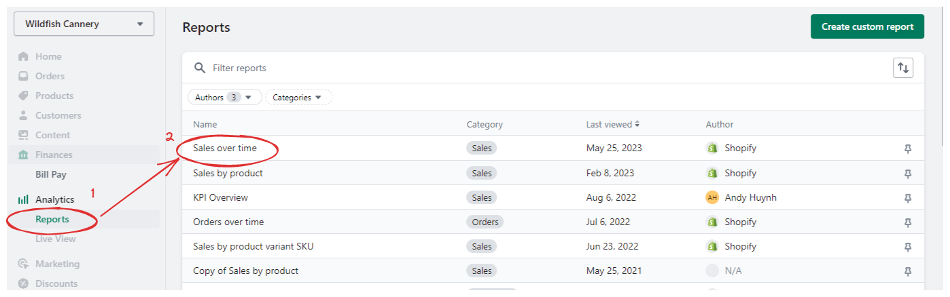
Task: Toggle pin on KPI Overview report
Action: click(908, 198)
